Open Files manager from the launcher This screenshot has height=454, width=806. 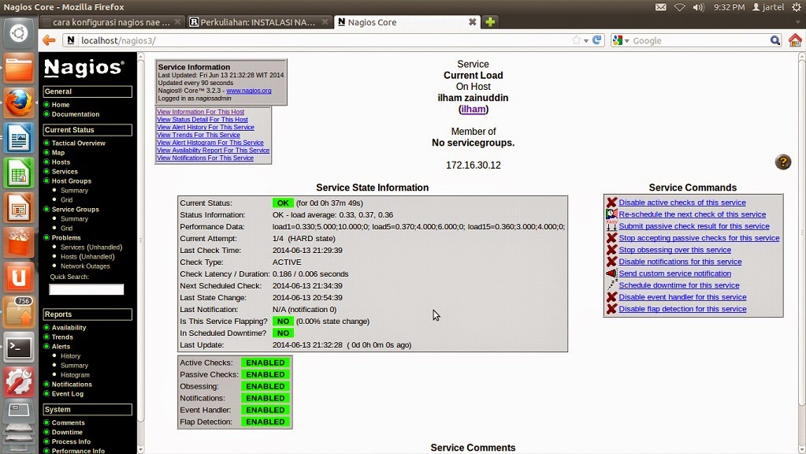pyautogui.click(x=18, y=69)
